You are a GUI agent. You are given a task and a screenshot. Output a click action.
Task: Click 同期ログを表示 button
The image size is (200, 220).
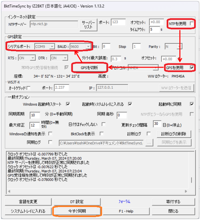[174, 143]
